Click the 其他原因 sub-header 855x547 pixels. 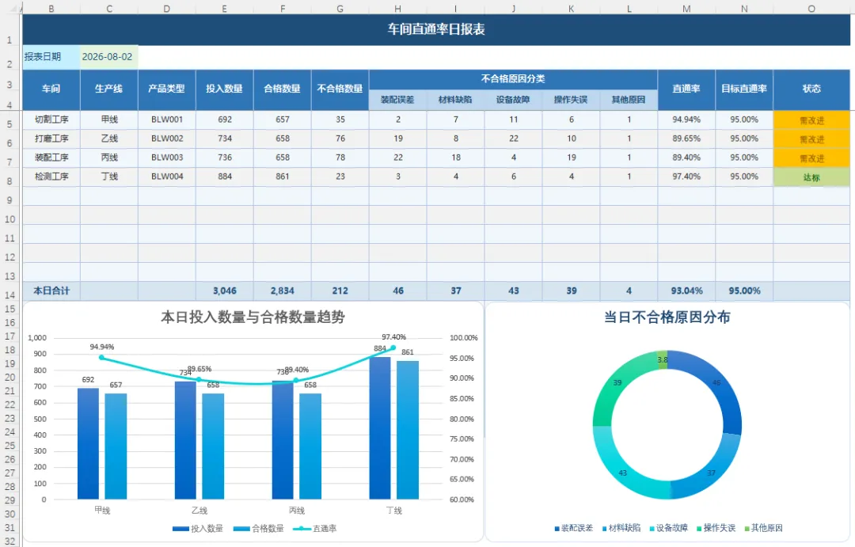click(x=629, y=100)
